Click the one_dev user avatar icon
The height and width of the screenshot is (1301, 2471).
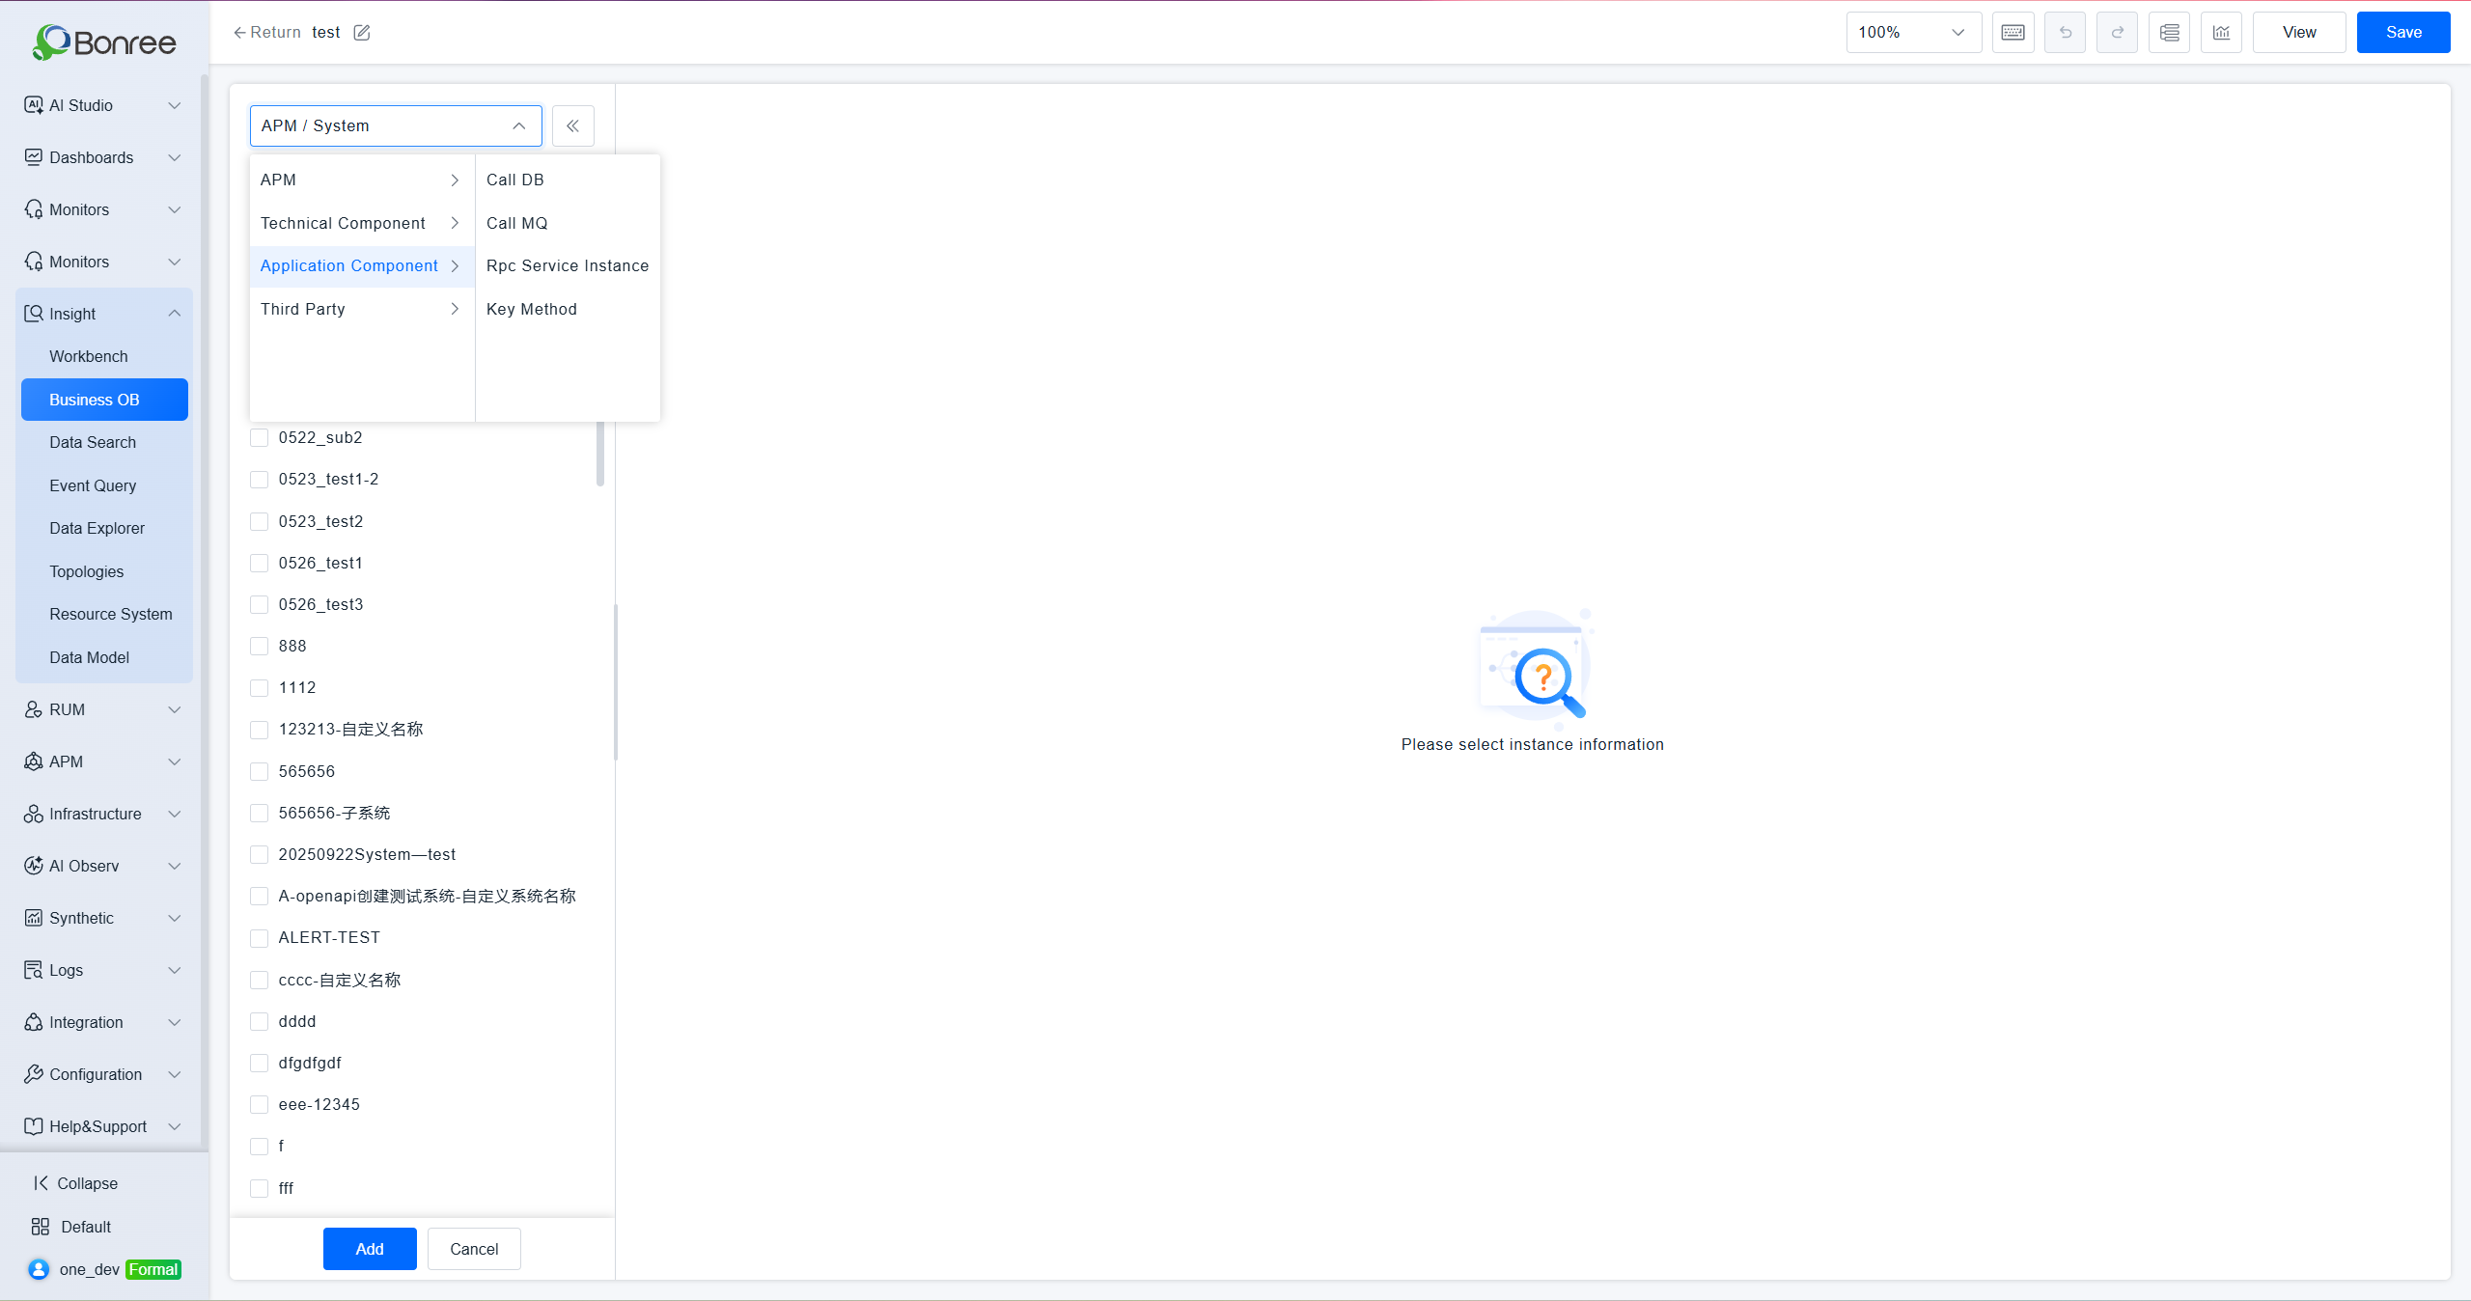coord(39,1269)
